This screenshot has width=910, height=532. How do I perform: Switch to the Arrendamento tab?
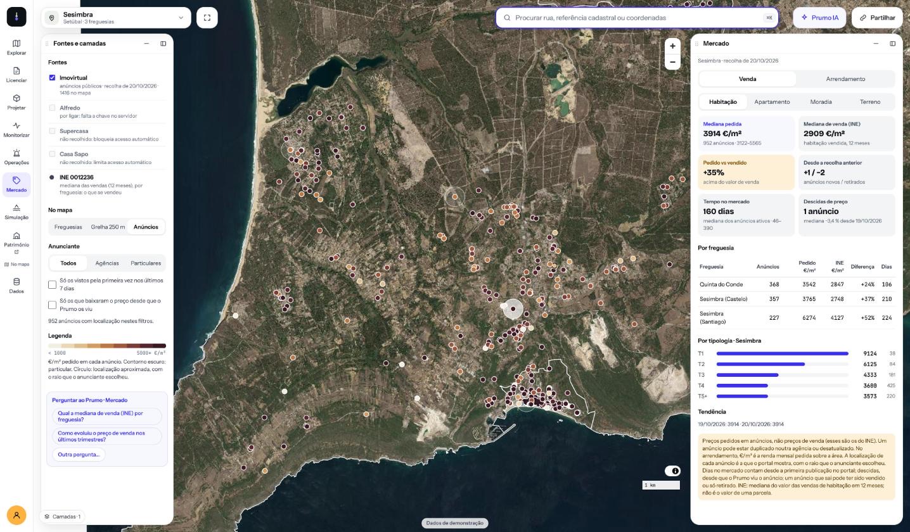[845, 79]
